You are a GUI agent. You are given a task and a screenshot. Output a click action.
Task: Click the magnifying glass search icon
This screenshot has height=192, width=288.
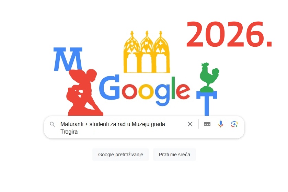52,124
